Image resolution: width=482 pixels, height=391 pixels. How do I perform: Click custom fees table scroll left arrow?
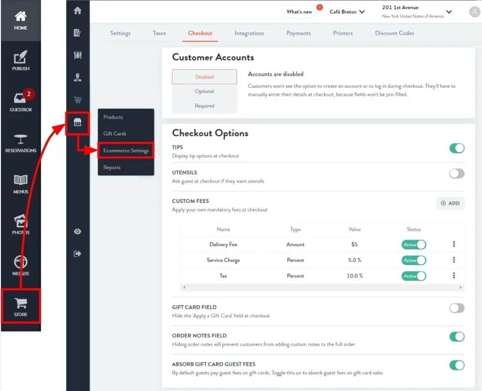point(184,287)
